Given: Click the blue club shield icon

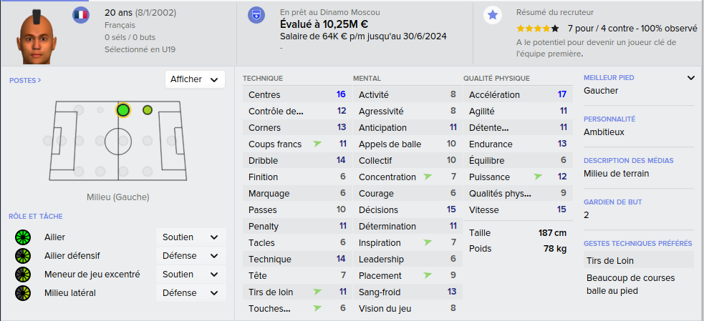Looking at the screenshot, I should coord(256,15).
